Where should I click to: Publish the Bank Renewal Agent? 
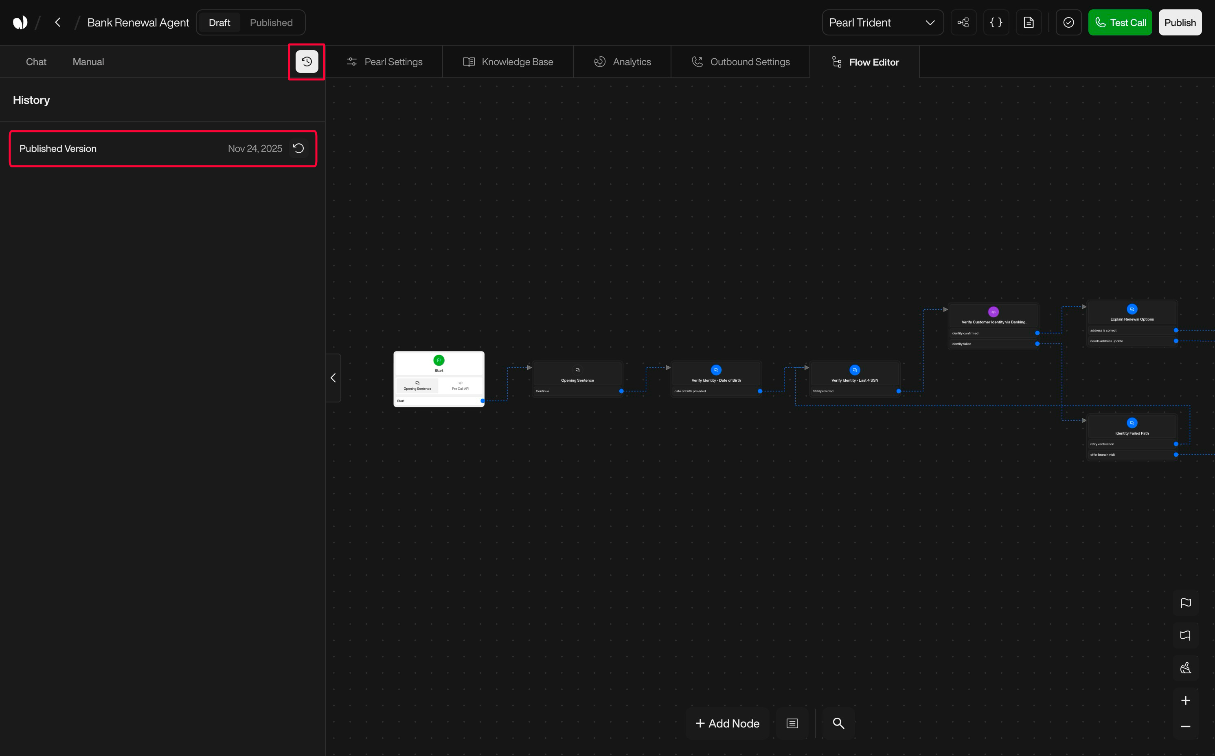tap(1180, 22)
